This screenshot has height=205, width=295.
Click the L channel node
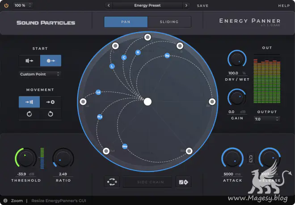coord(112,66)
